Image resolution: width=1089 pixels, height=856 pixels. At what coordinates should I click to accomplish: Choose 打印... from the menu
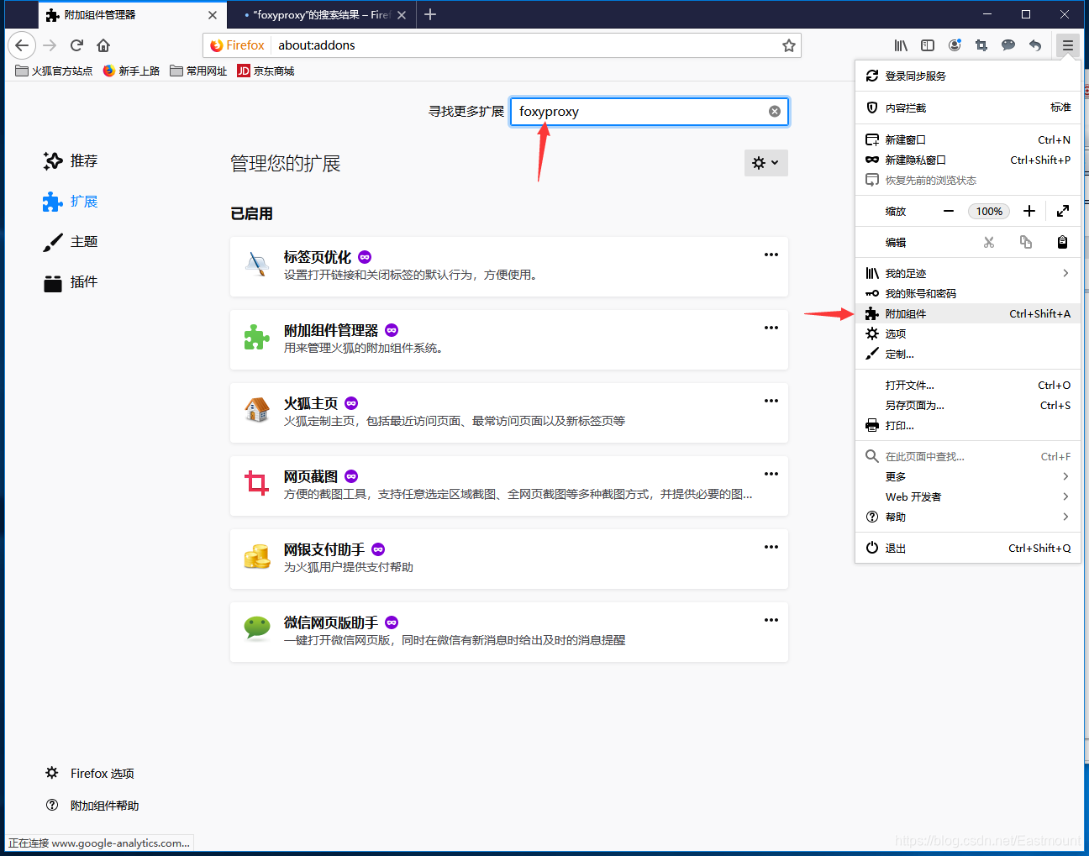point(968,425)
